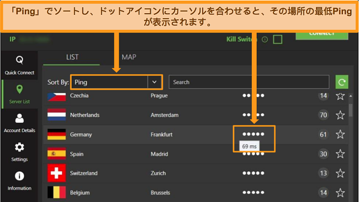
Task: Click the Kill Switch label
Action: tap(241, 39)
